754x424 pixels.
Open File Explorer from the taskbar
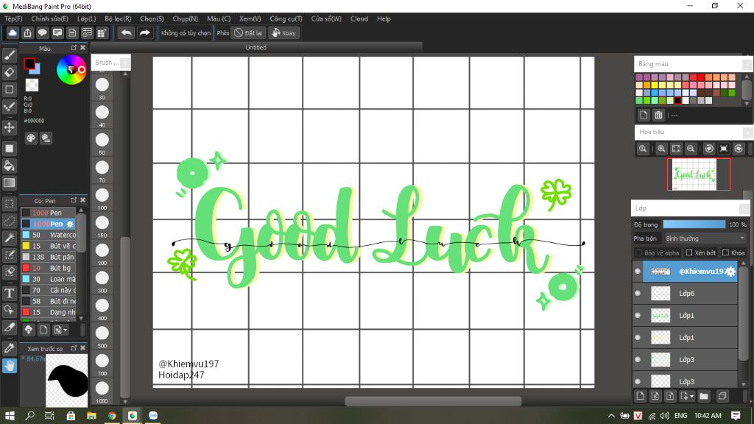tap(91, 416)
